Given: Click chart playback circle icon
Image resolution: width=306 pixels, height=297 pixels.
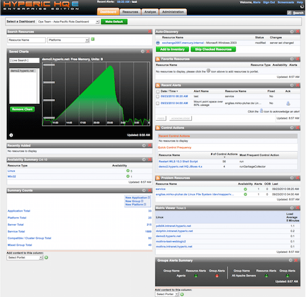Looking at the screenshot, I should click(11, 135).
